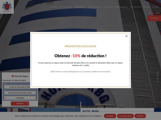Click the calendar icon beside Date De Séjour
Viewport: 161px width, 120px height.
click(13, 76)
